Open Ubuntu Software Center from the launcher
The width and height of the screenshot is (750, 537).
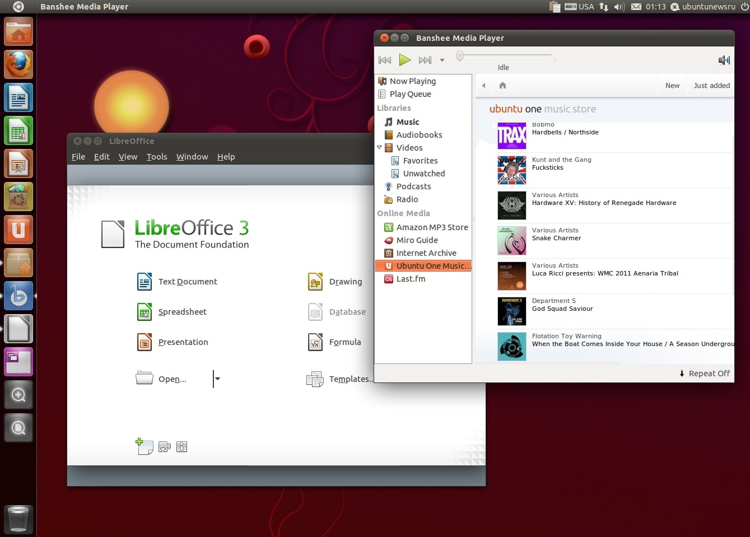18,197
